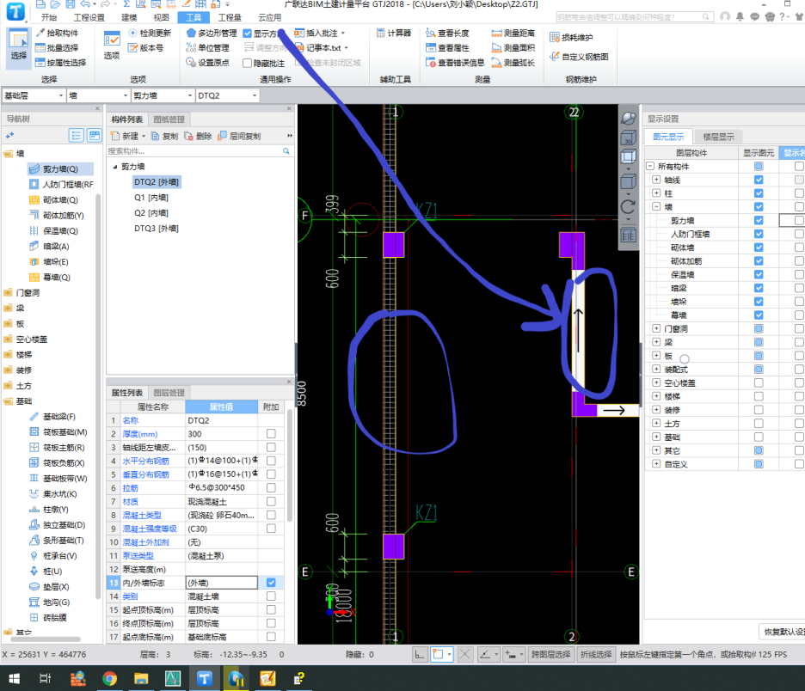This screenshot has width=805, height=691.
Task: Click the rotate view icon in canvas toolbar
Action: [x=629, y=208]
